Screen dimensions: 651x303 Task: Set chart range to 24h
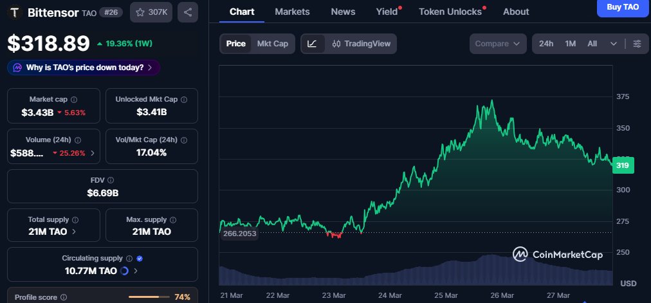546,44
